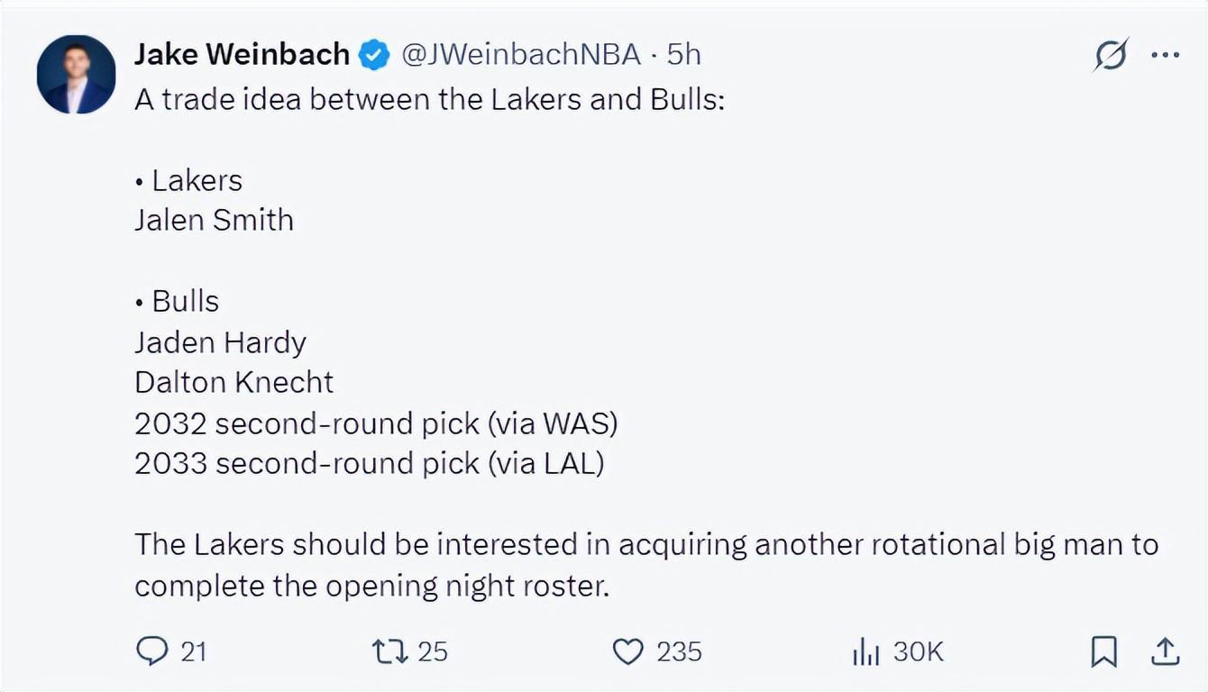Bookmark this tweet
Image resolution: width=1208 pixels, height=692 pixels.
coord(1103,651)
